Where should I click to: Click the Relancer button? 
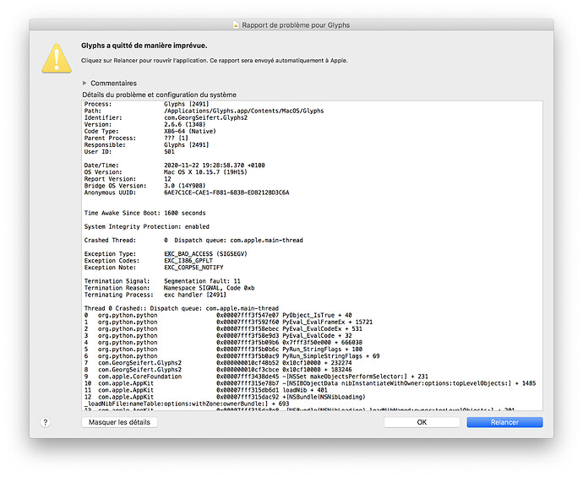click(x=504, y=422)
